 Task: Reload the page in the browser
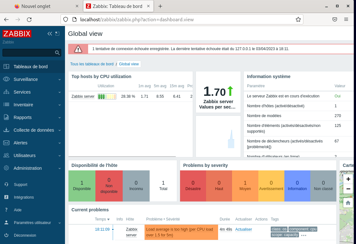coord(29,20)
